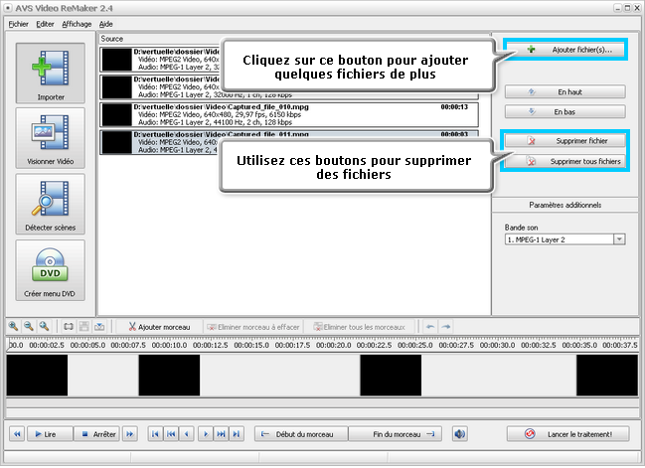The height and width of the screenshot is (468, 645).
Task: Zoom out of the timeline
Action: 29,327
